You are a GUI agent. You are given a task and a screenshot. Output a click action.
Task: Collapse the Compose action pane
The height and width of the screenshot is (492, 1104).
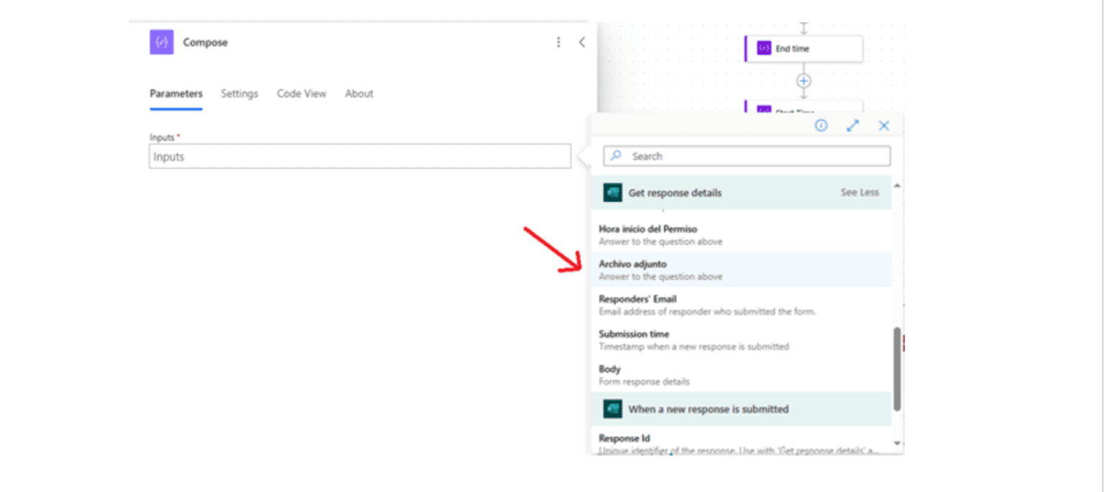[x=581, y=42]
